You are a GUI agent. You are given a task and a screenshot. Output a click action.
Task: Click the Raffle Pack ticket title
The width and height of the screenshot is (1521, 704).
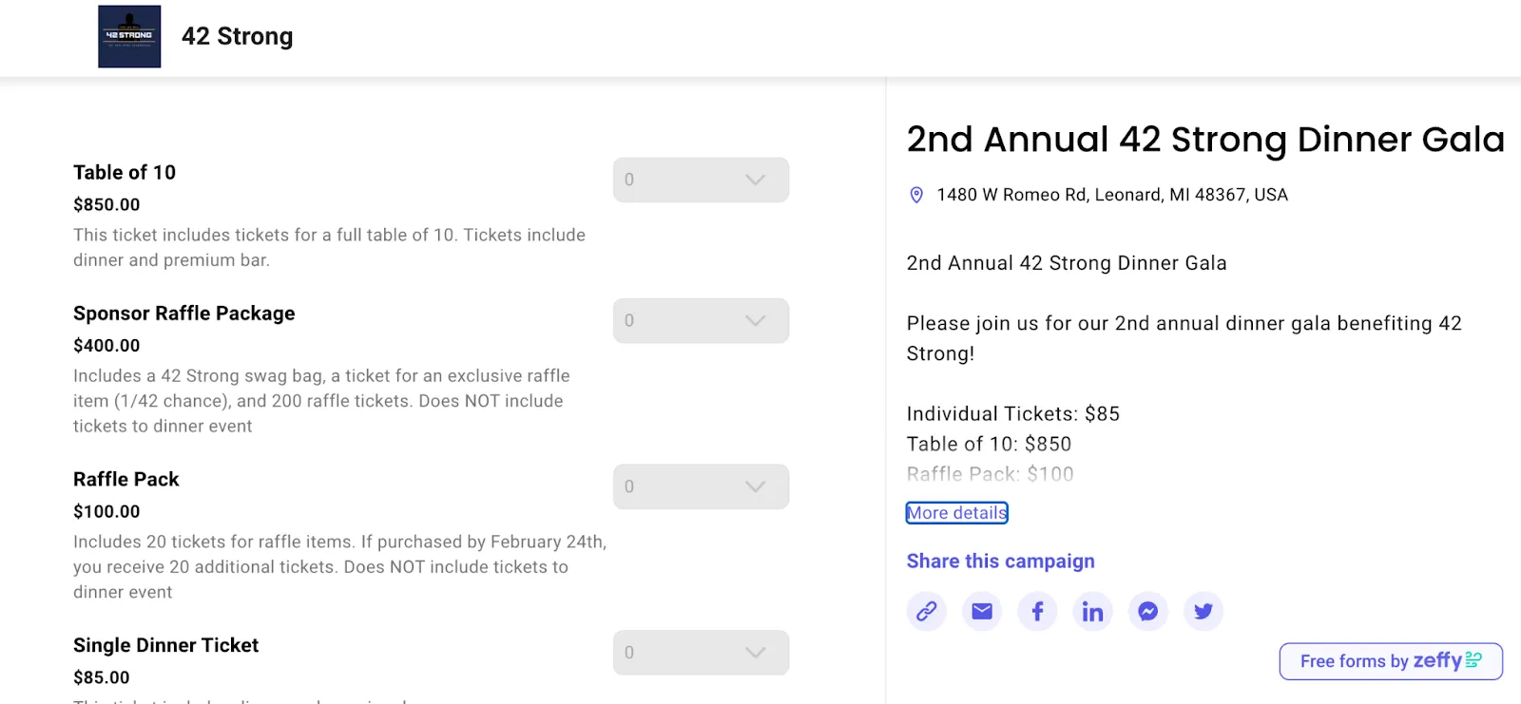tap(126, 479)
